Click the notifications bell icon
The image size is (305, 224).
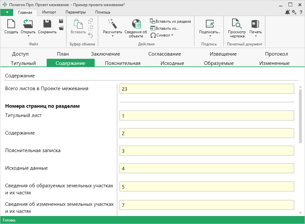coord(287,12)
